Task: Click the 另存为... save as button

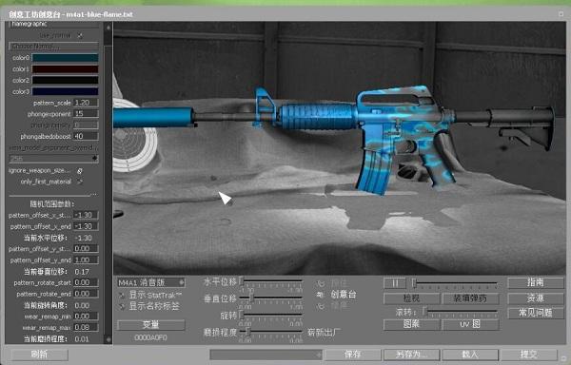Action: coord(411,355)
